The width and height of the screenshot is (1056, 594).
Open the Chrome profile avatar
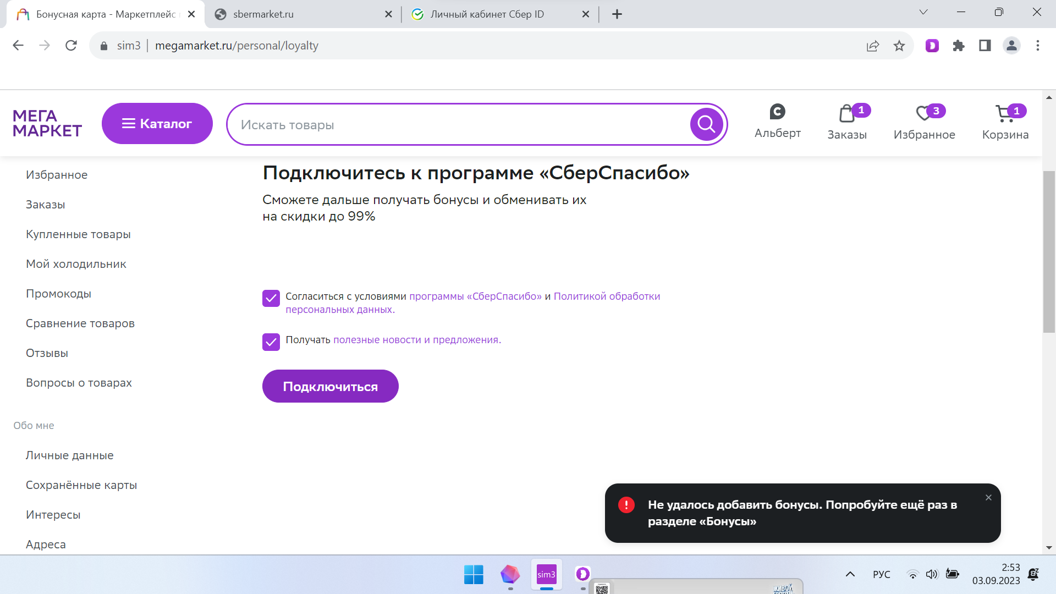click(x=1011, y=46)
